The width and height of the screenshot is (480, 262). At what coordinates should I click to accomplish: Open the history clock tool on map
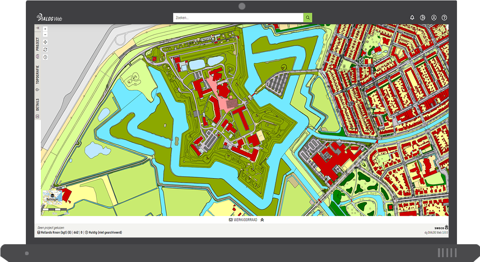point(45,57)
